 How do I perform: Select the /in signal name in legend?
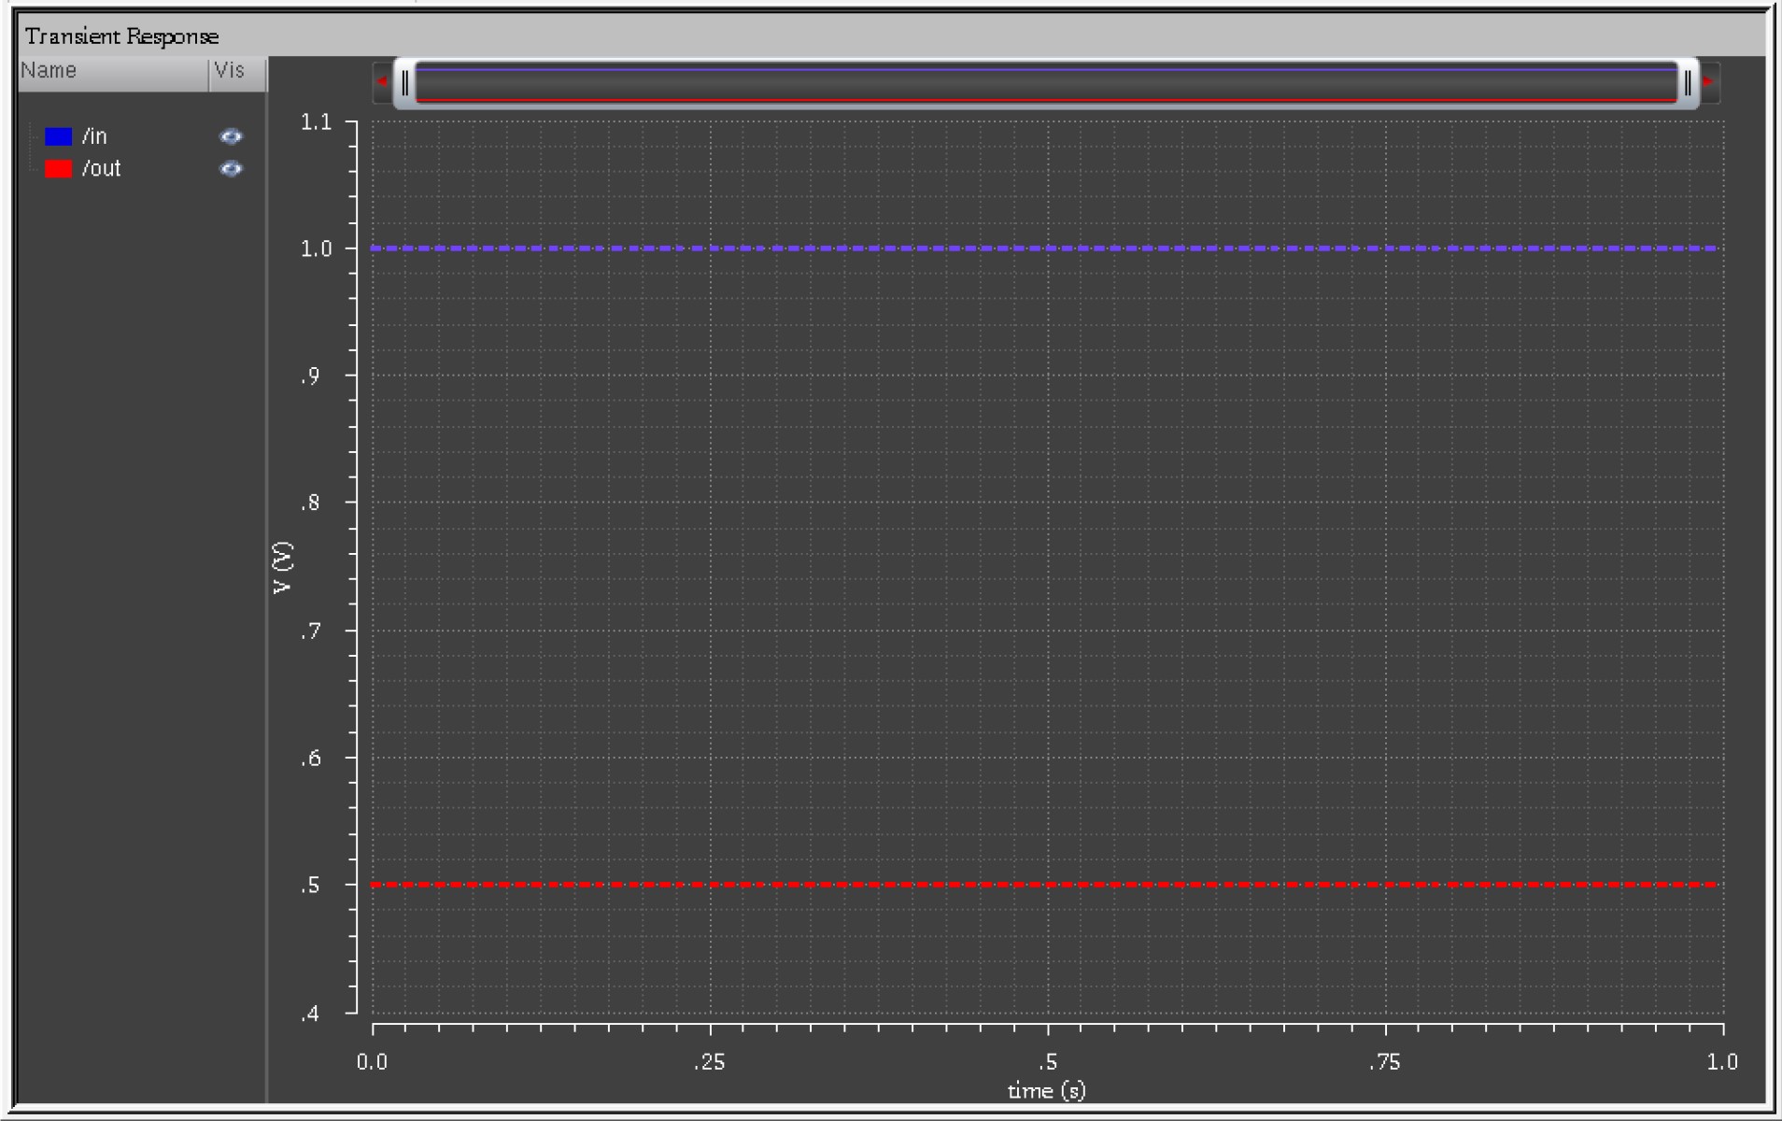pos(94,136)
